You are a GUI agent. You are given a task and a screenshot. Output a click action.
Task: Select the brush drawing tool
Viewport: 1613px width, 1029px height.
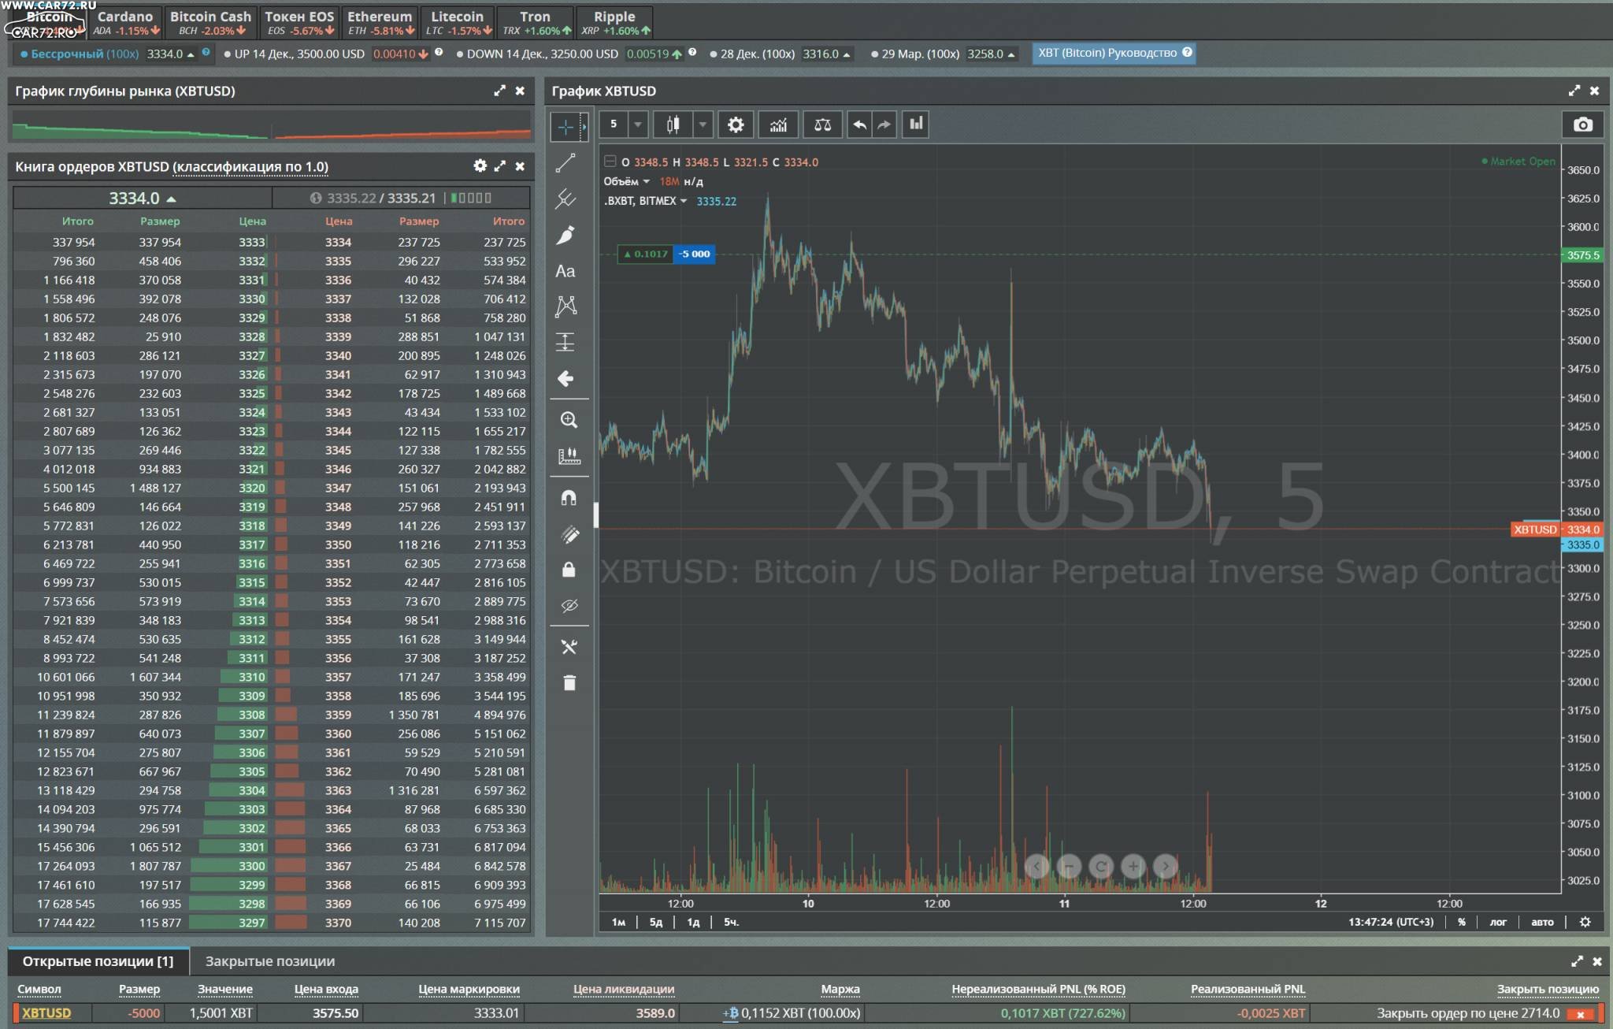click(565, 235)
